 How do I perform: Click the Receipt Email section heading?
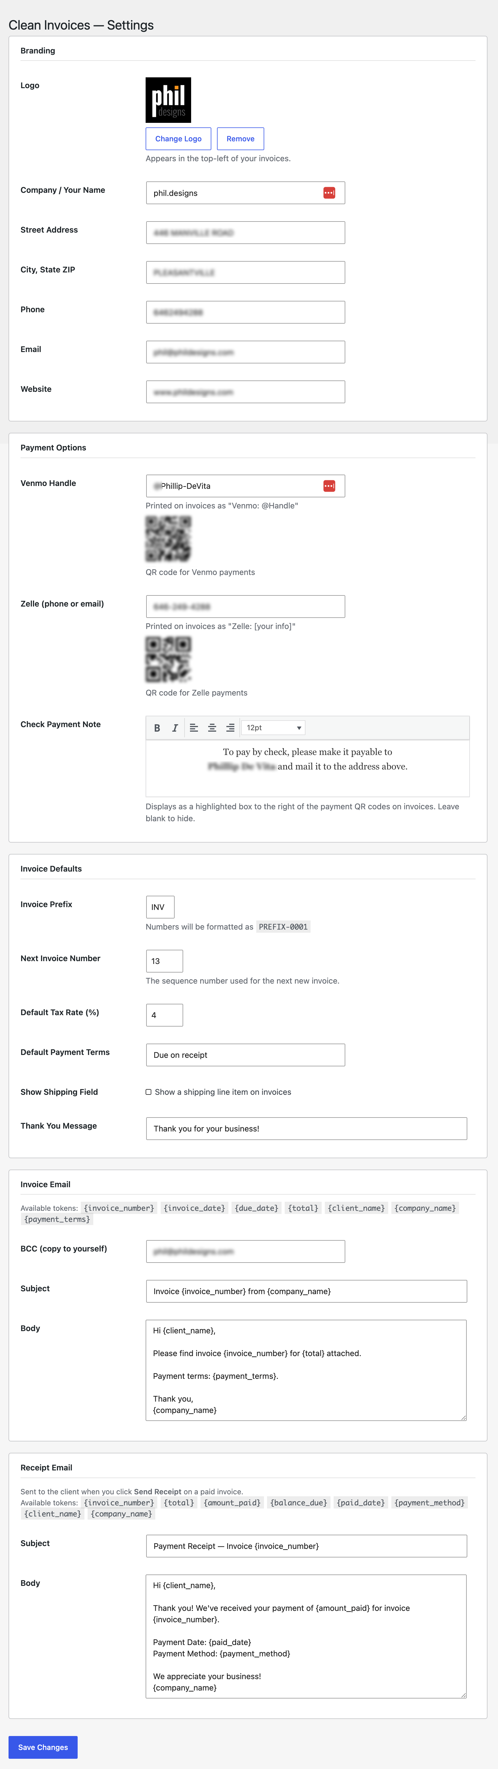pyautogui.click(x=46, y=1468)
